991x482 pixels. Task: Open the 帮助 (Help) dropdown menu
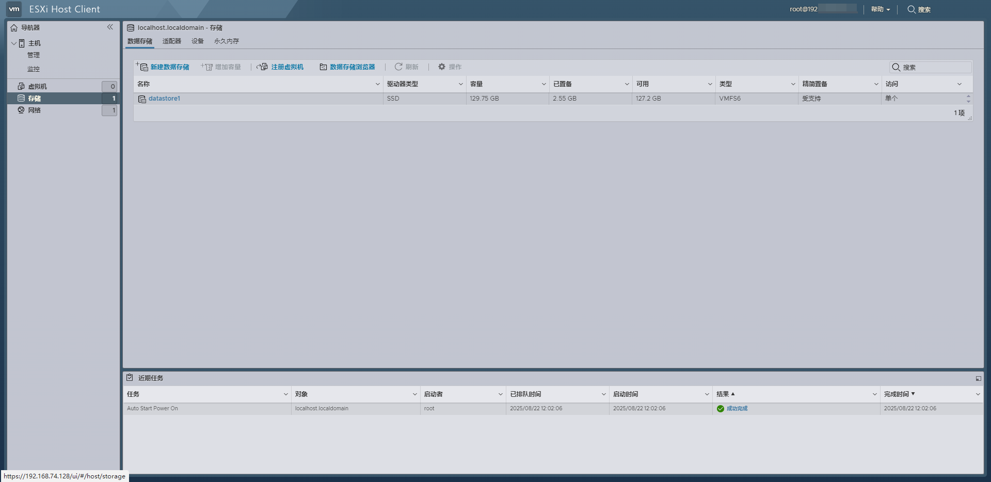point(880,9)
